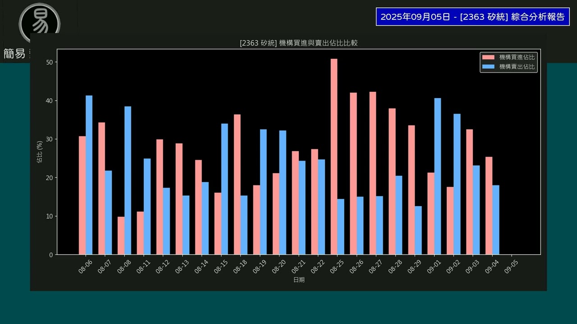Click legend label 機構賣出佔比
The width and height of the screenshot is (577, 324).
tap(517, 67)
